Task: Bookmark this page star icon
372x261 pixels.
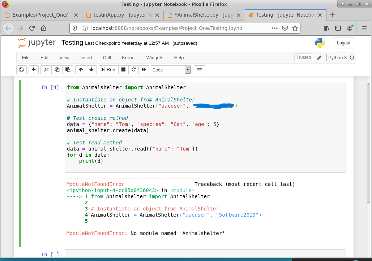Action: [x=295, y=28]
